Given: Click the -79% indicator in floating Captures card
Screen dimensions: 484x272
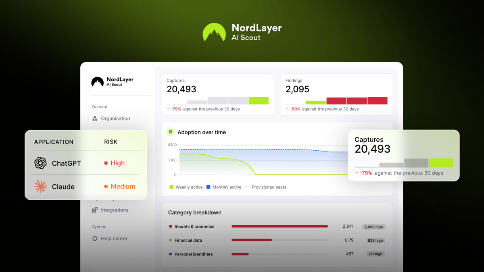Looking at the screenshot, I should point(363,173).
